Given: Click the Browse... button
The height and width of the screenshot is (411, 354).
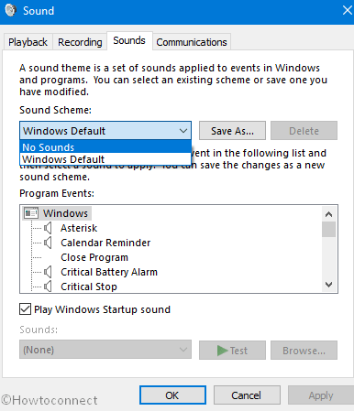Looking at the screenshot, I should [304, 351].
